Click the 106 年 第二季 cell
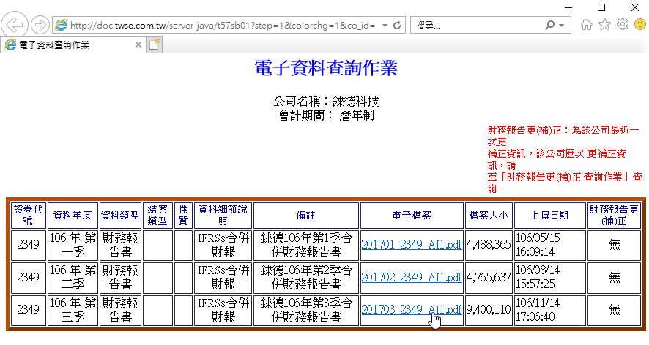The width and height of the screenshot is (649, 345). 73,278
